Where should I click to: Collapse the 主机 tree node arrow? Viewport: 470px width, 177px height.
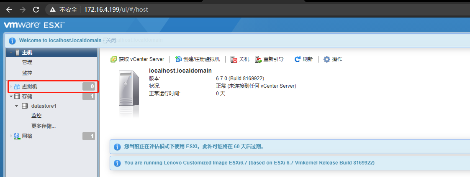tap(11, 53)
